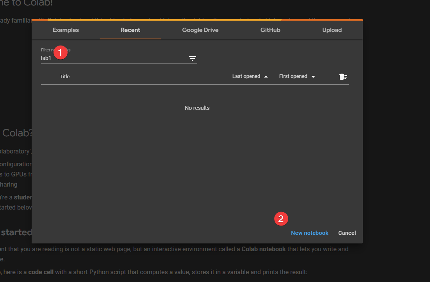Click the No results message
This screenshot has height=282, width=430.
click(x=197, y=108)
